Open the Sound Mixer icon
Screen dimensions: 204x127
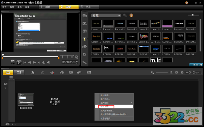point(62,72)
